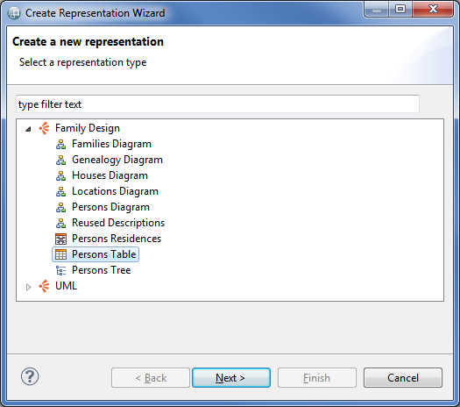This screenshot has width=460, height=407.
Task: Click the Families Diagram icon
Action: tap(60, 144)
